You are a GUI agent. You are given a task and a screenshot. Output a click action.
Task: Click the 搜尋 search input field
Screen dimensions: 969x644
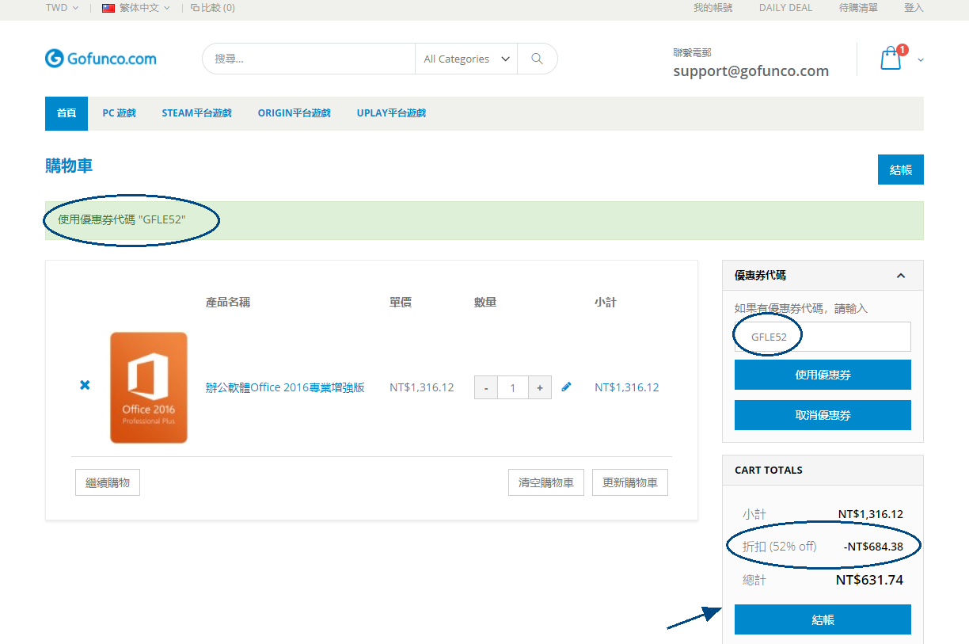(309, 59)
